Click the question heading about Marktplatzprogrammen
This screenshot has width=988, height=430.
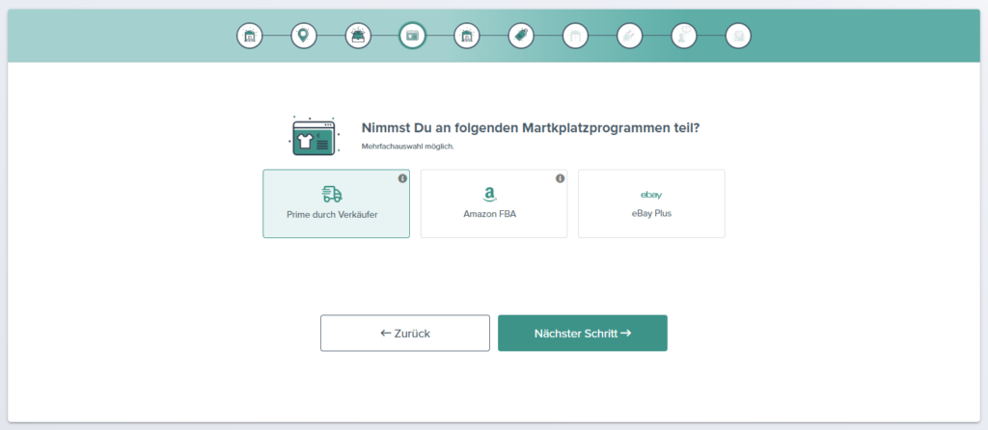(x=531, y=128)
